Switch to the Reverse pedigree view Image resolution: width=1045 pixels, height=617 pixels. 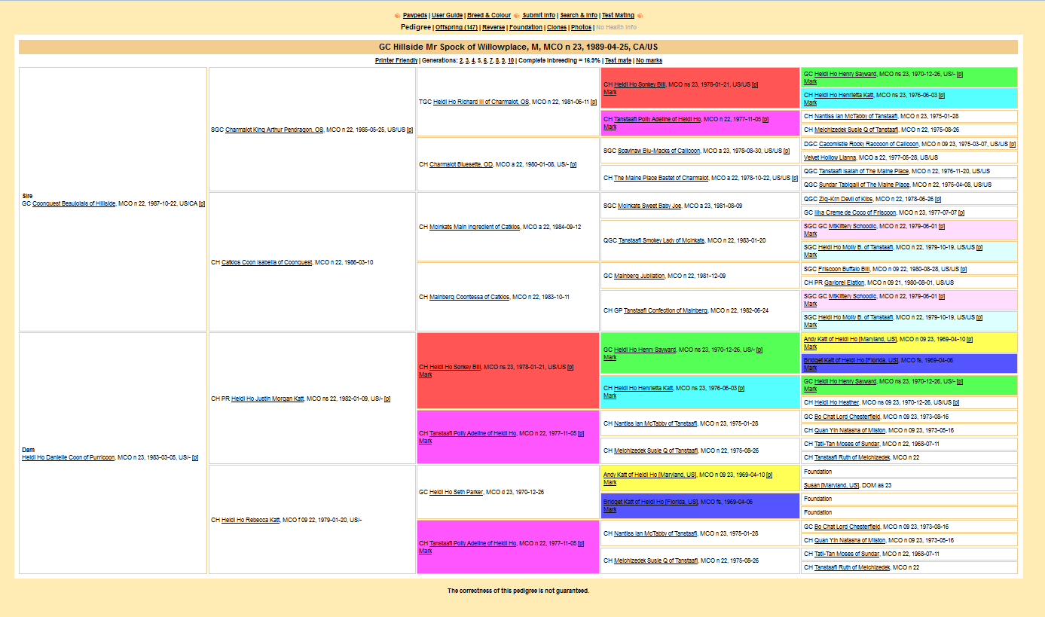493,27
